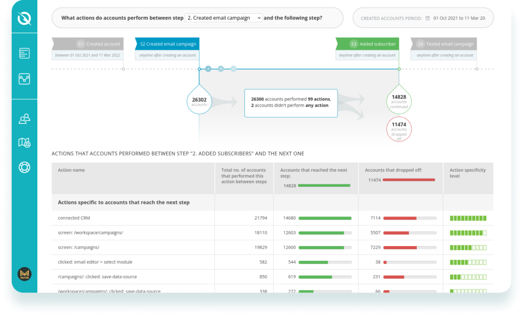Click specificity level blocks for screen: /campaigns/

(x=468, y=248)
